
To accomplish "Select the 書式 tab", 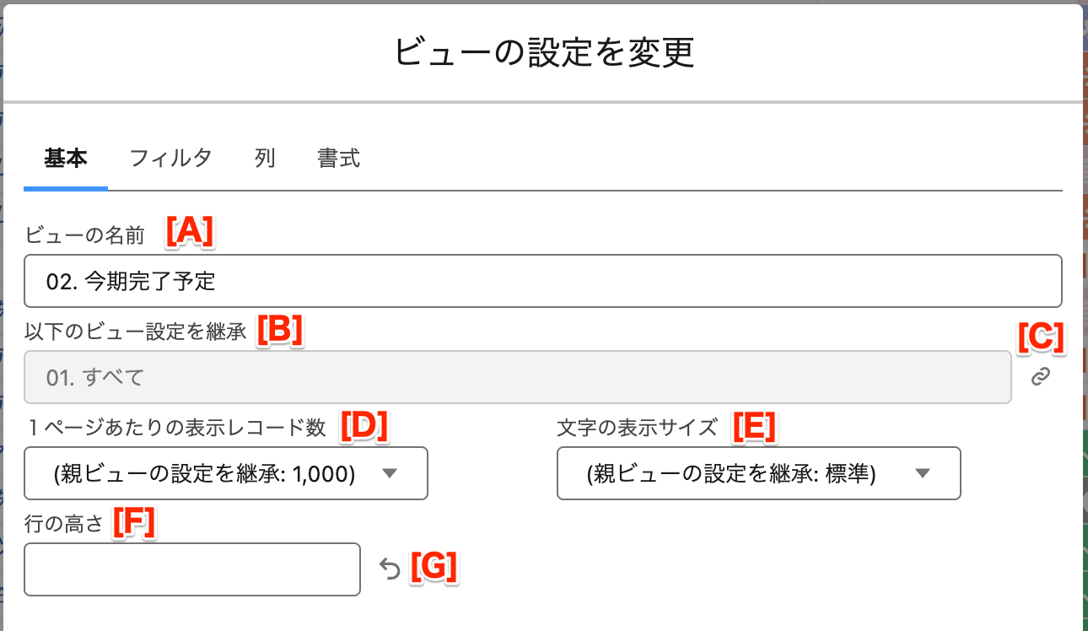I will [x=339, y=158].
